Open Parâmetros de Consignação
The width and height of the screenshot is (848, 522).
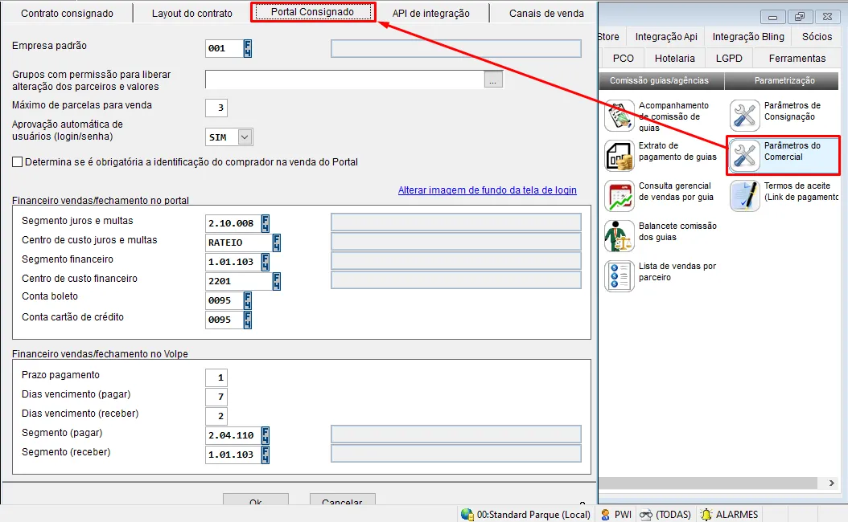click(x=745, y=116)
